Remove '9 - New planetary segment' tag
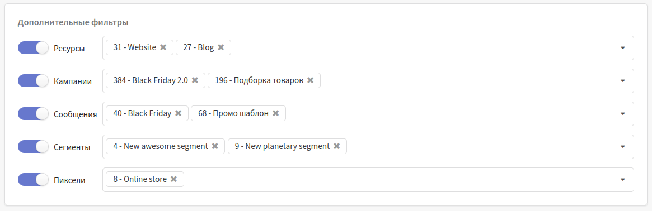The height and width of the screenshot is (211, 652). [337, 146]
